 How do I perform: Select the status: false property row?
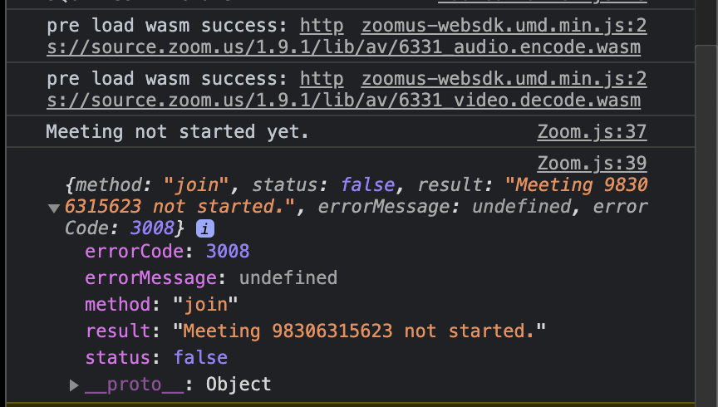pyautogui.click(x=156, y=357)
